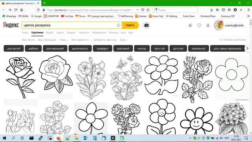The height and width of the screenshot is (142, 252).
Task: Switch to the Поиск tab
Action: (x=25, y=32)
